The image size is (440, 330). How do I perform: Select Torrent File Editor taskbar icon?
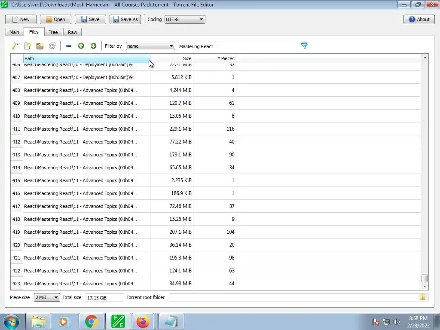point(118,321)
